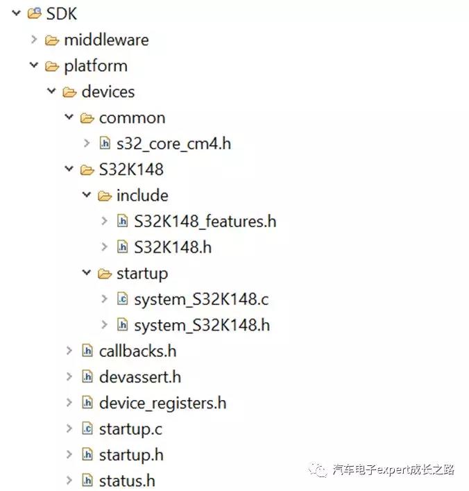Image resolution: width=469 pixels, height=491 pixels.
Task: Collapse the S32K148 folder arrow
Action: (x=69, y=169)
